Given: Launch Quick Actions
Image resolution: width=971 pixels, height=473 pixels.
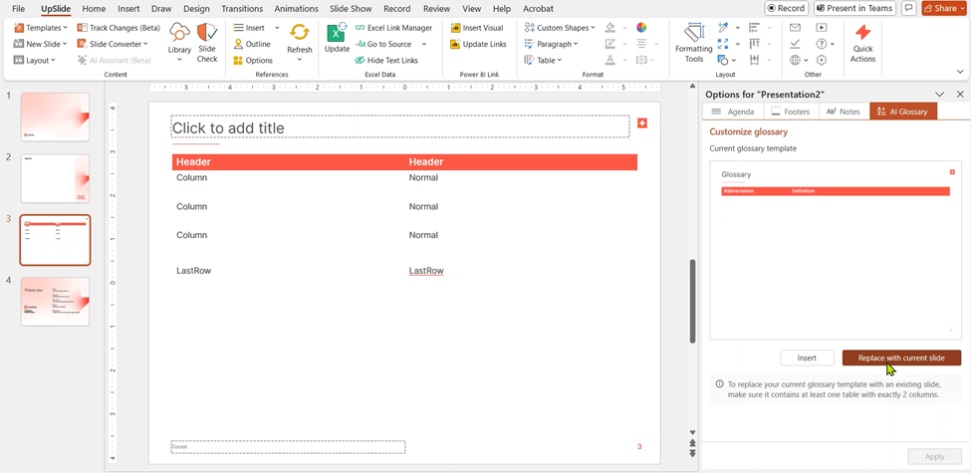Looking at the screenshot, I should click(862, 44).
